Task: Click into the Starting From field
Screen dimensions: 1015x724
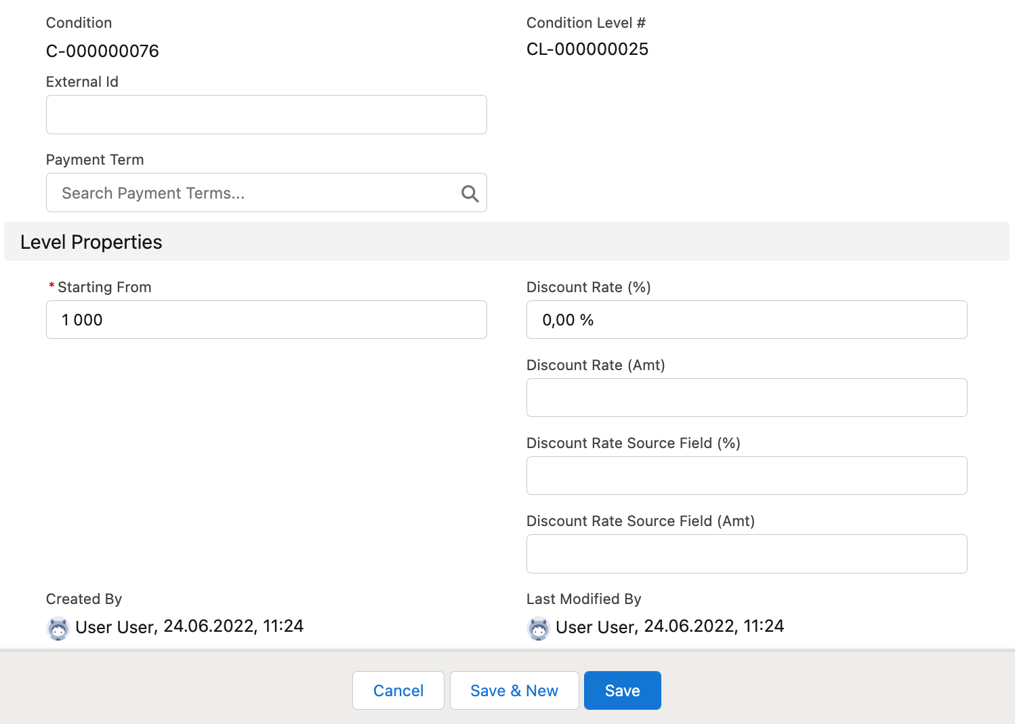Action: [x=266, y=320]
